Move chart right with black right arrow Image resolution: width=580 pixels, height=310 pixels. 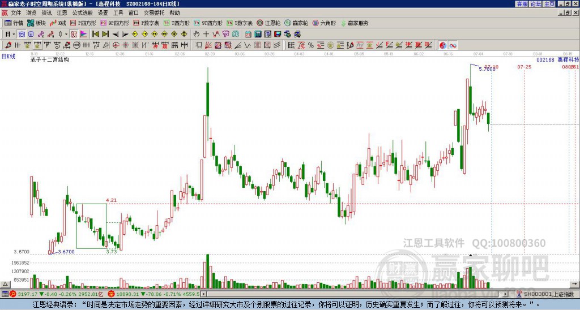coord(125,35)
